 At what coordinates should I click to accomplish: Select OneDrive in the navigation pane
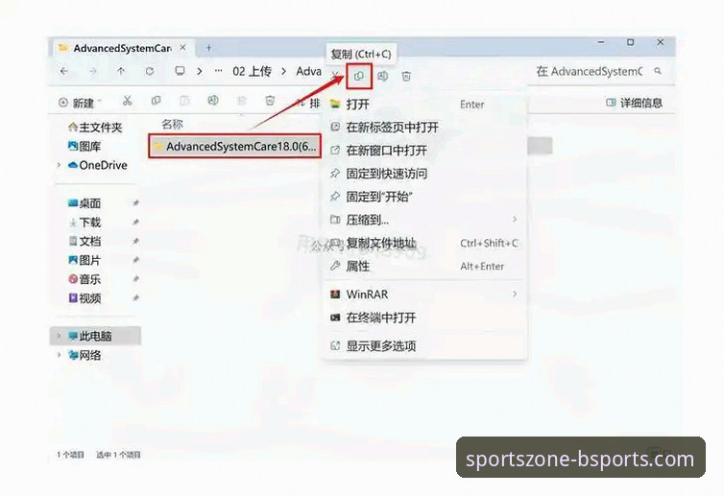click(97, 165)
